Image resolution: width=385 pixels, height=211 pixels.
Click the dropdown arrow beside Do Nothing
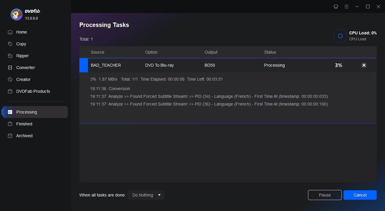tap(159, 195)
